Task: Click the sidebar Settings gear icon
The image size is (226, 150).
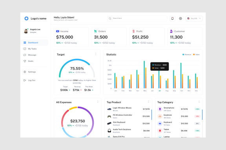Action: (x=25, y=72)
